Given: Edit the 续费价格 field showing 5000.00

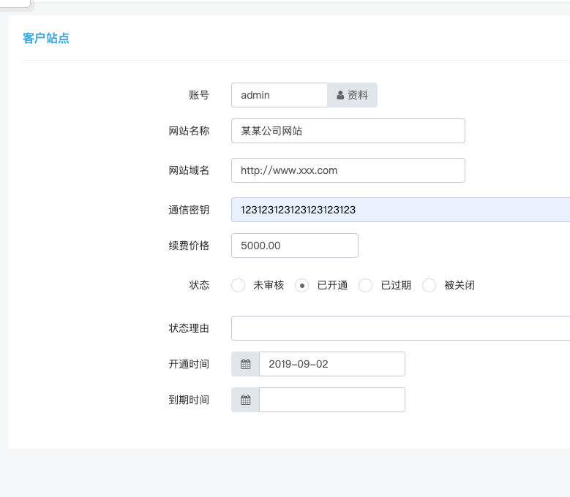Looking at the screenshot, I should (x=295, y=246).
